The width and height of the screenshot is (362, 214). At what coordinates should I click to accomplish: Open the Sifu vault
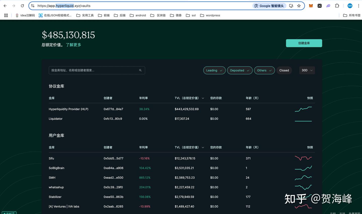point(51,159)
